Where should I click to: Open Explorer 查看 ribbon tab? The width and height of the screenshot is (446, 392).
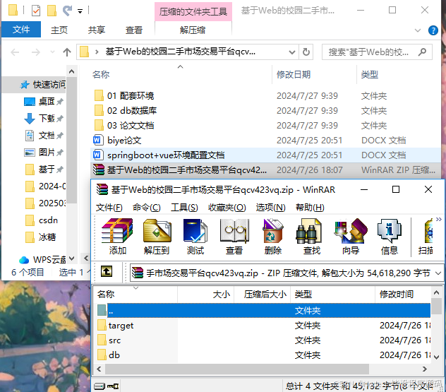134,30
